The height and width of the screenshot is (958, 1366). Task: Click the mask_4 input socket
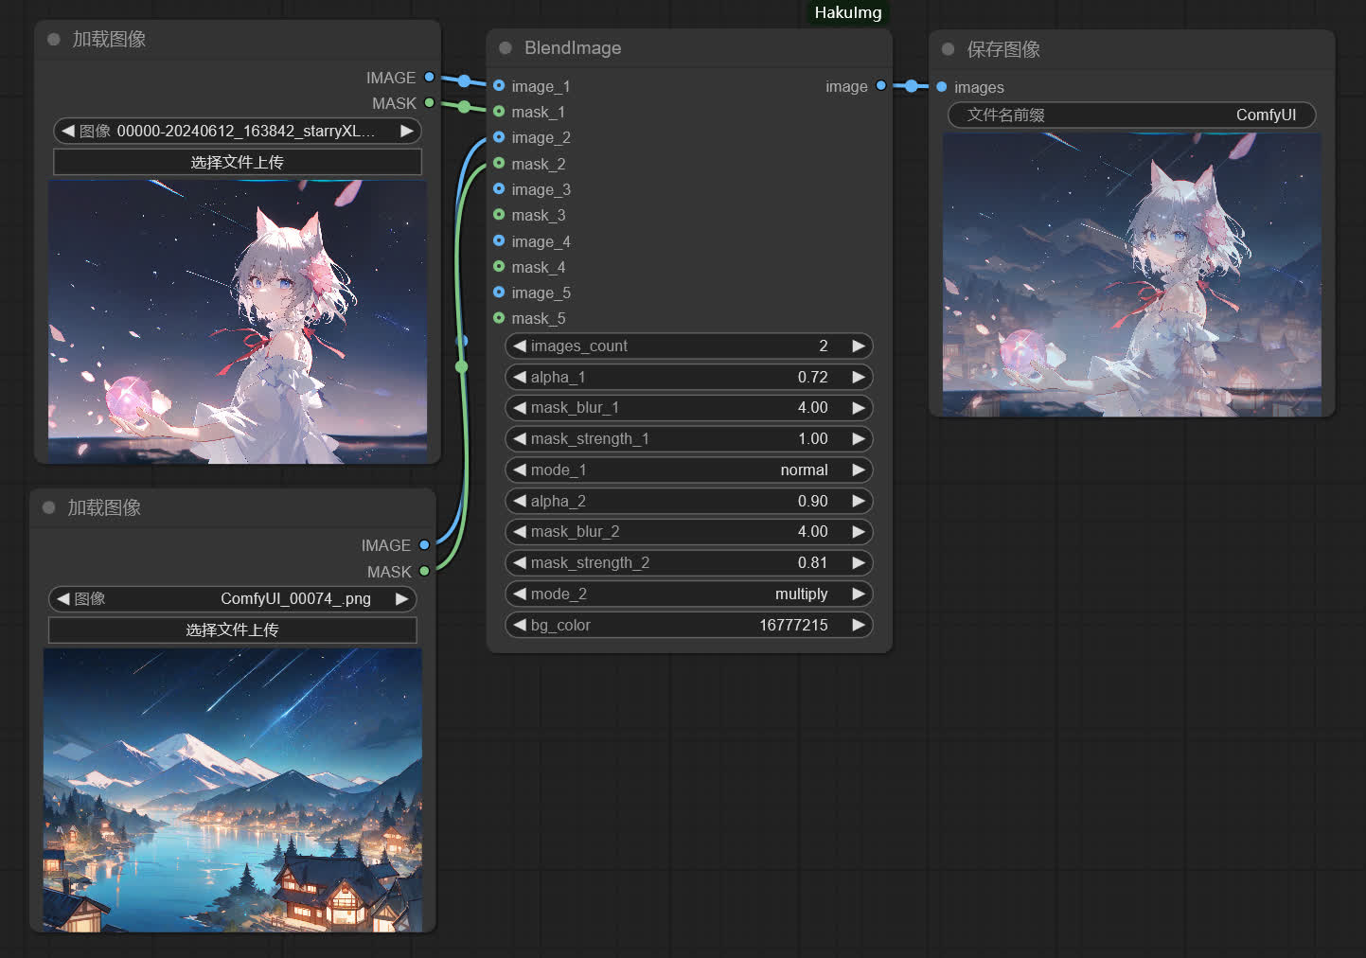pos(499,266)
